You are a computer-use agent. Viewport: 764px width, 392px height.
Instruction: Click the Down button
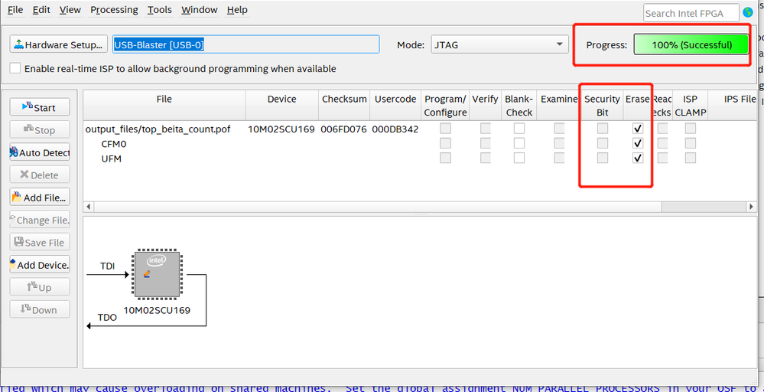tap(40, 309)
